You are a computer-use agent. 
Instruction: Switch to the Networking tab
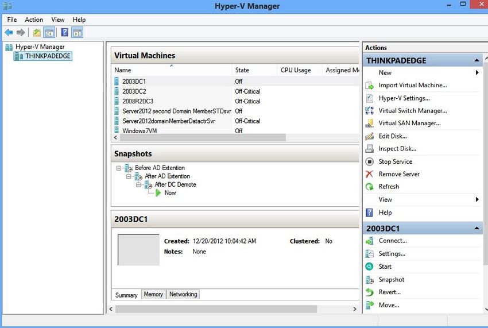183,294
